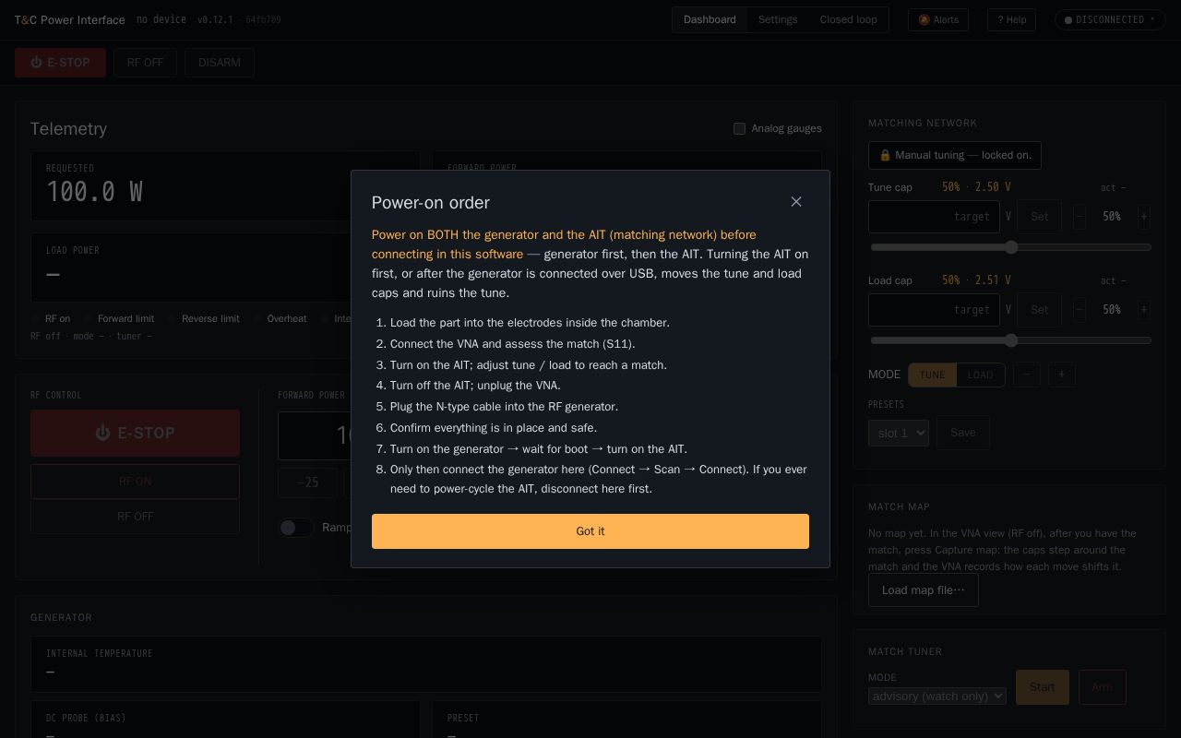Screen dimensions: 1181x738
Task: Click the Load cap target input field
Action: point(934,310)
